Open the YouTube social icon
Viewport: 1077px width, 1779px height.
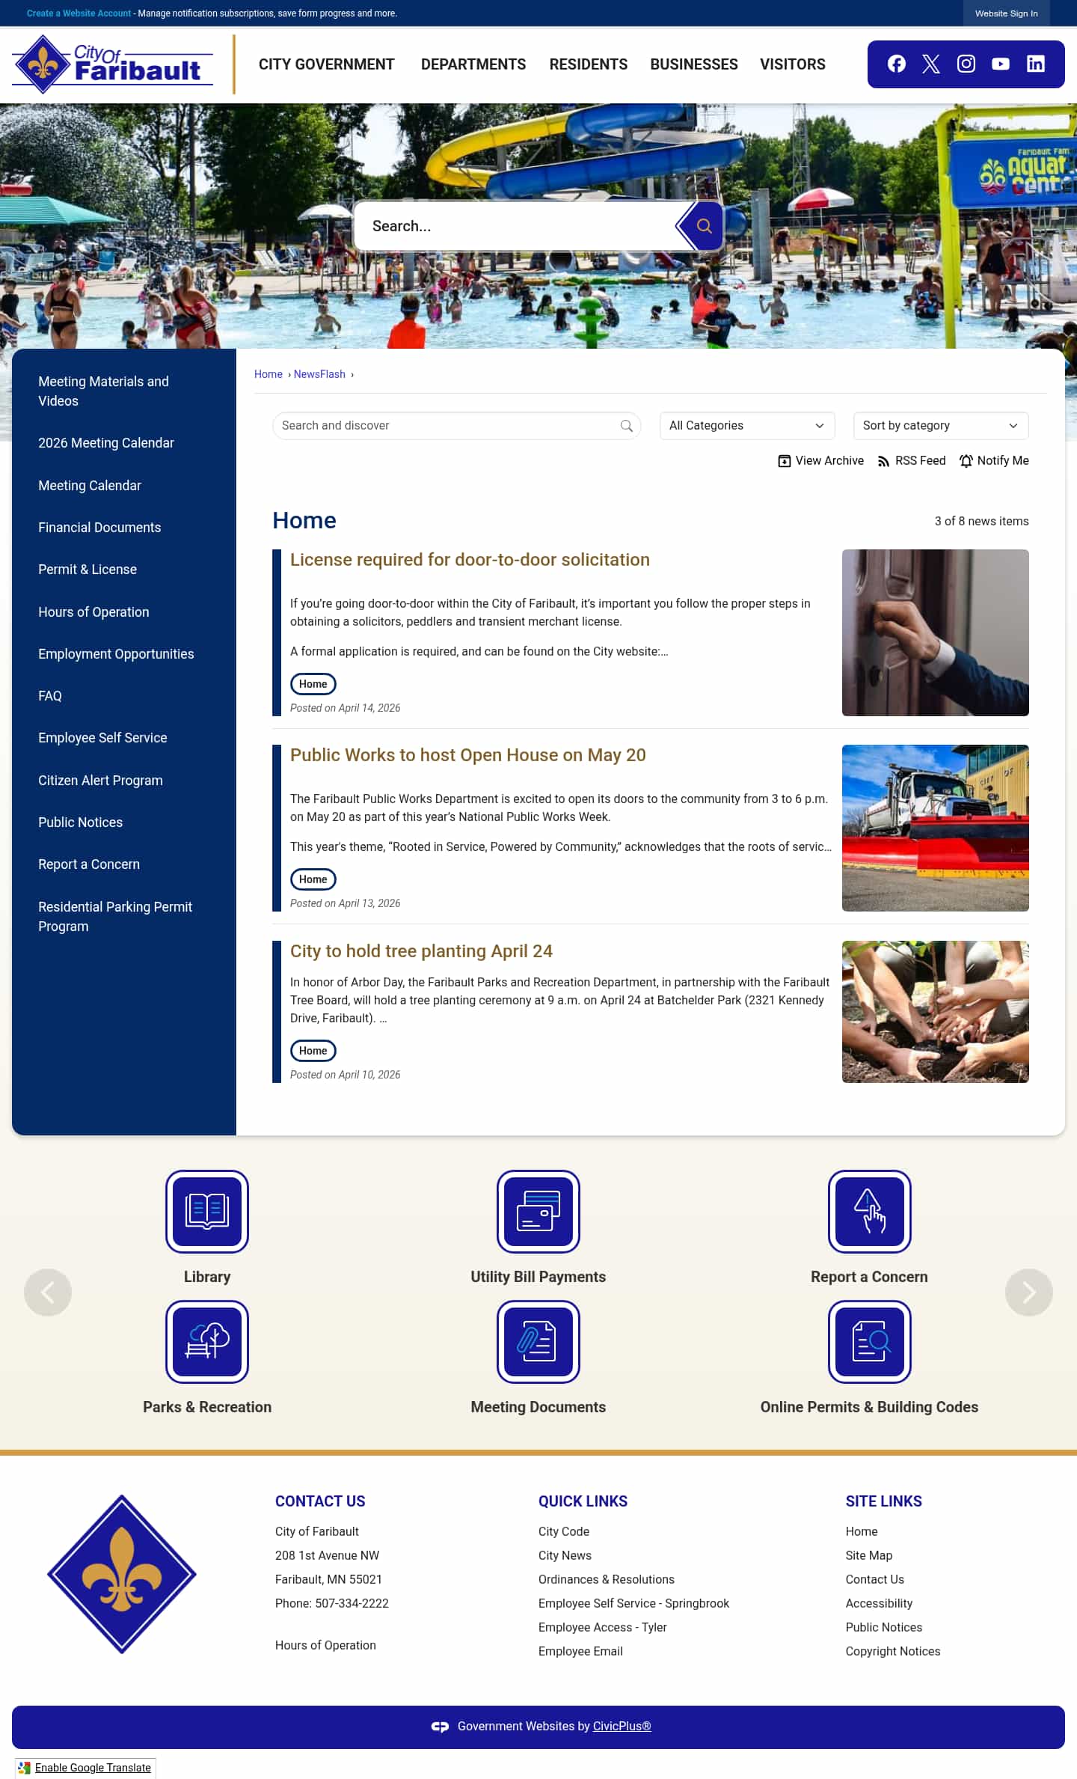[x=1001, y=64]
